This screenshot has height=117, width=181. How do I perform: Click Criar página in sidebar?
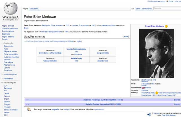tap(8, 62)
